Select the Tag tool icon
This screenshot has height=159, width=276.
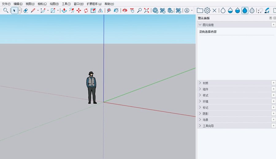(109, 10)
